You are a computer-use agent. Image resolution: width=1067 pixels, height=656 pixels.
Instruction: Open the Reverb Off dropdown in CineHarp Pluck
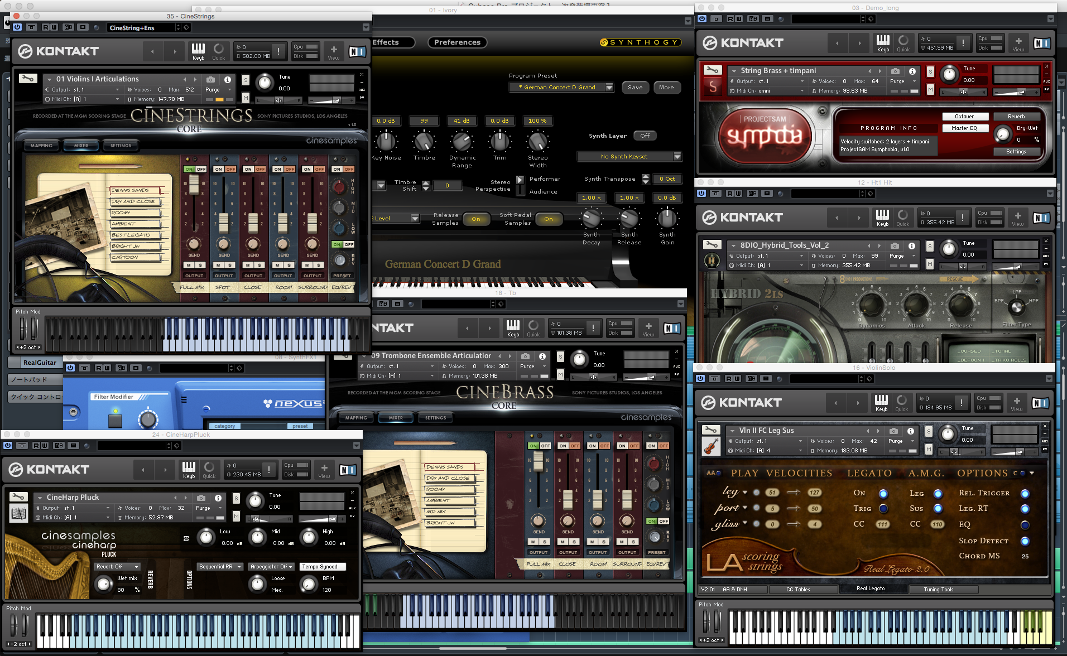[116, 566]
